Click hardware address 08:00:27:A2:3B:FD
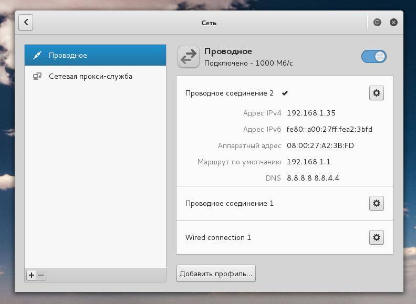416x304 pixels. click(x=320, y=145)
